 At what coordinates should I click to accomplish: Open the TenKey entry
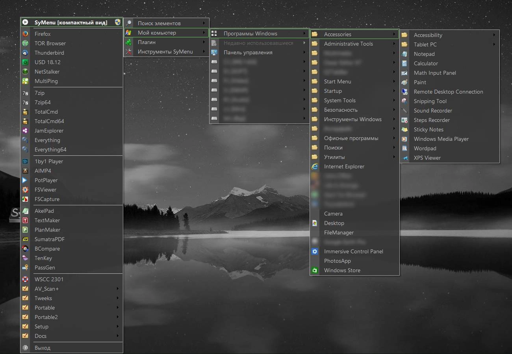click(72, 258)
